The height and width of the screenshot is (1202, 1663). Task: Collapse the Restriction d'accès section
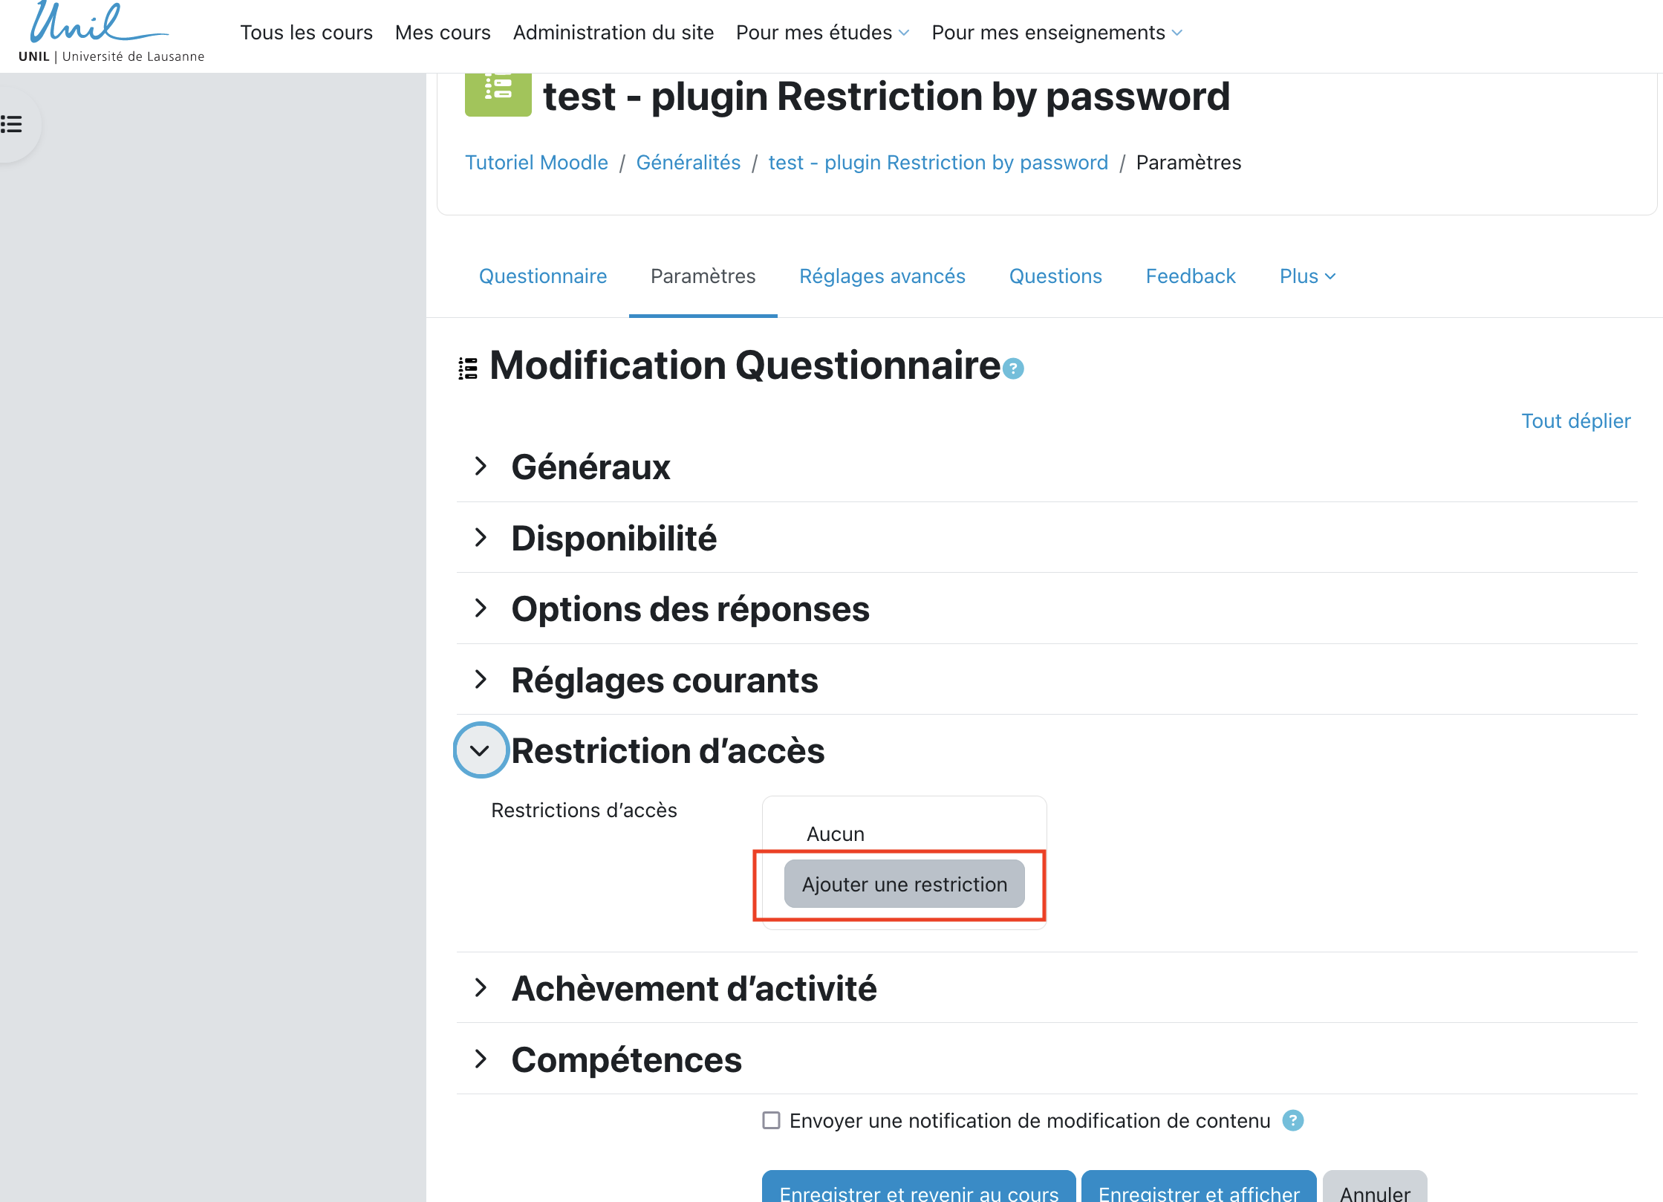[x=481, y=750]
